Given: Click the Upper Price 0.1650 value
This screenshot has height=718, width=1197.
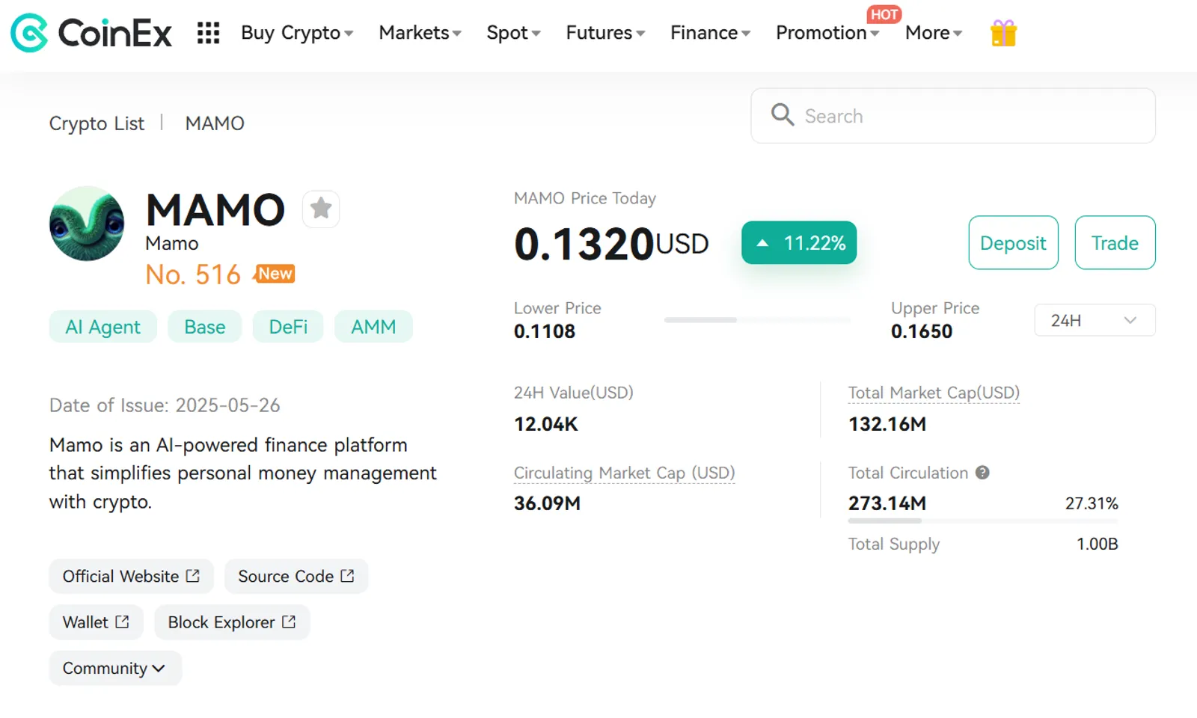Looking at the screenshot, I should pyautogui.click(x=922, y=331).
